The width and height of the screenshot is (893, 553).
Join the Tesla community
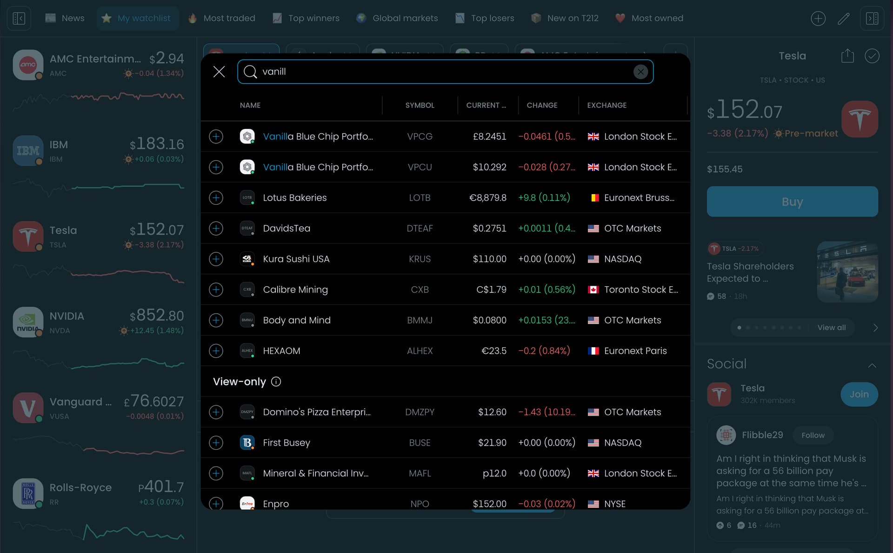click(x=859, y=394)
